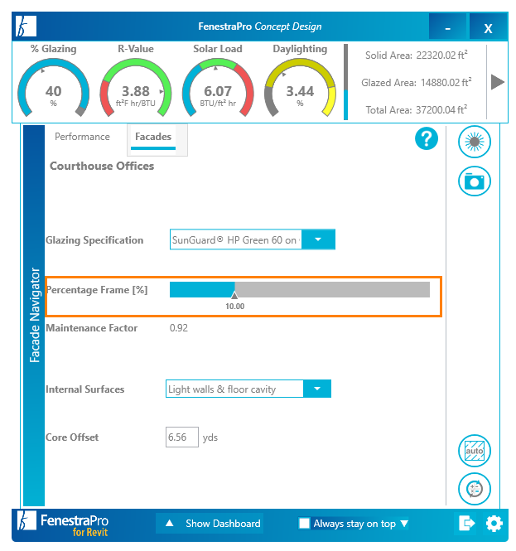The height and width of the screenshot is (551, 516).
Task: Expand area details with the gray arrow
Action: (497, 82)
